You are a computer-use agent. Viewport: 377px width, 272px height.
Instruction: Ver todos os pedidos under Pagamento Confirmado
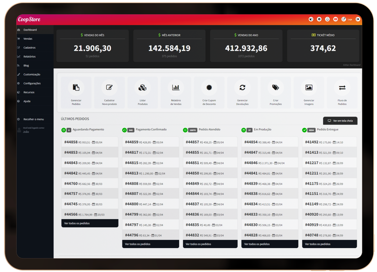point(150,244)
